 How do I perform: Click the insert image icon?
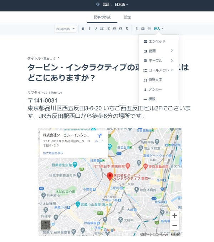click(x=143, y=29)
